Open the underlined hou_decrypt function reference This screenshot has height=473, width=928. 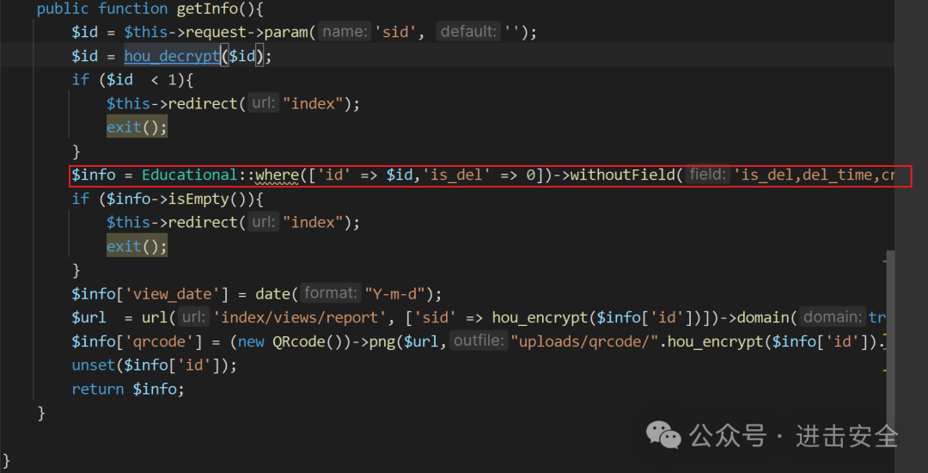172,56
